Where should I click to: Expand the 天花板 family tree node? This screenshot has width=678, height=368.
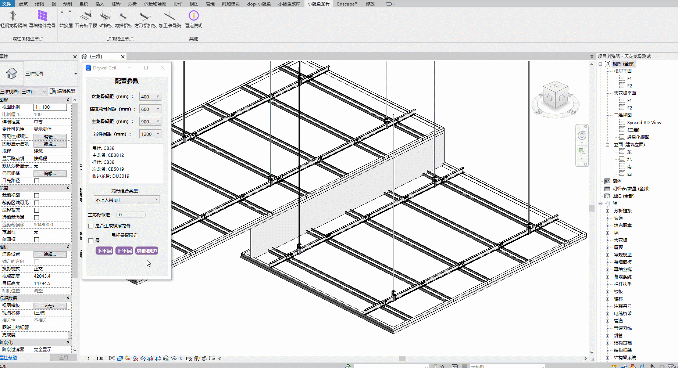click(607, 240)
